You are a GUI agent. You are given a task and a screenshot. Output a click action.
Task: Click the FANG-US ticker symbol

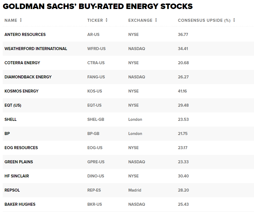tap(96, 77)
